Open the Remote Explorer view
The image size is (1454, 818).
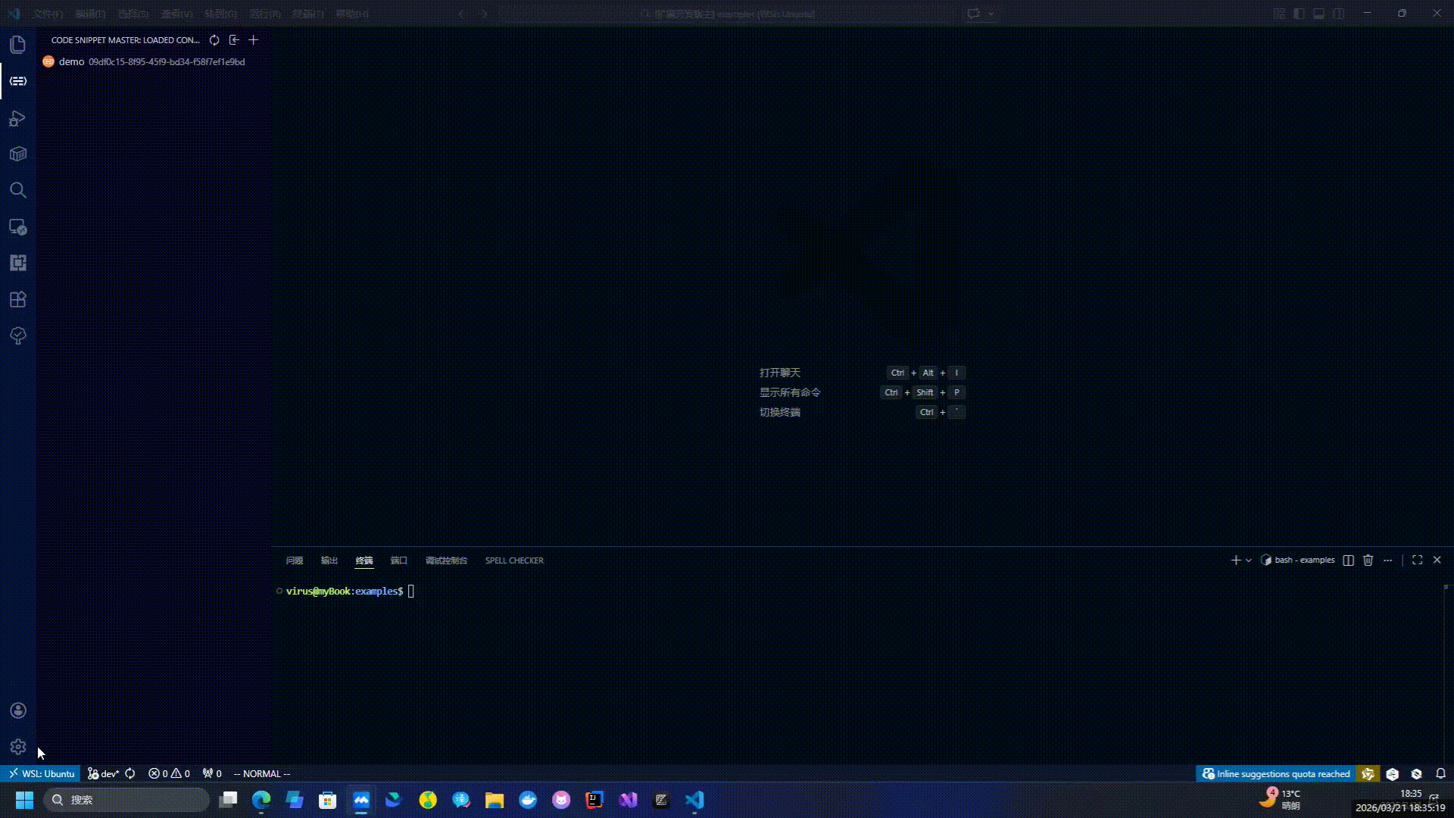pos(18,226)
